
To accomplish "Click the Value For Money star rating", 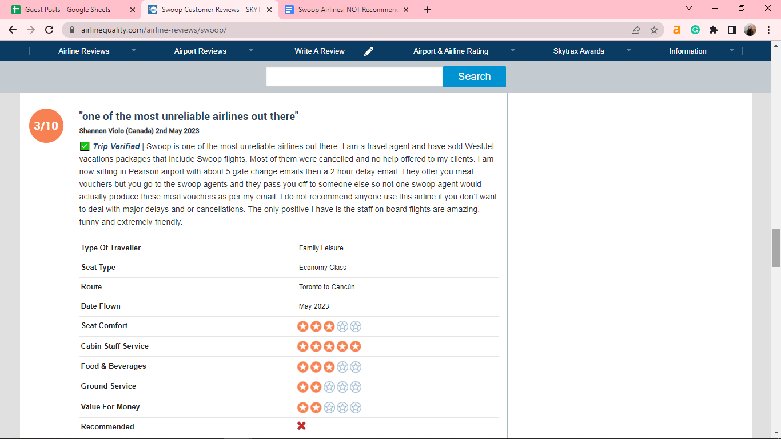I will coord(329,408).
